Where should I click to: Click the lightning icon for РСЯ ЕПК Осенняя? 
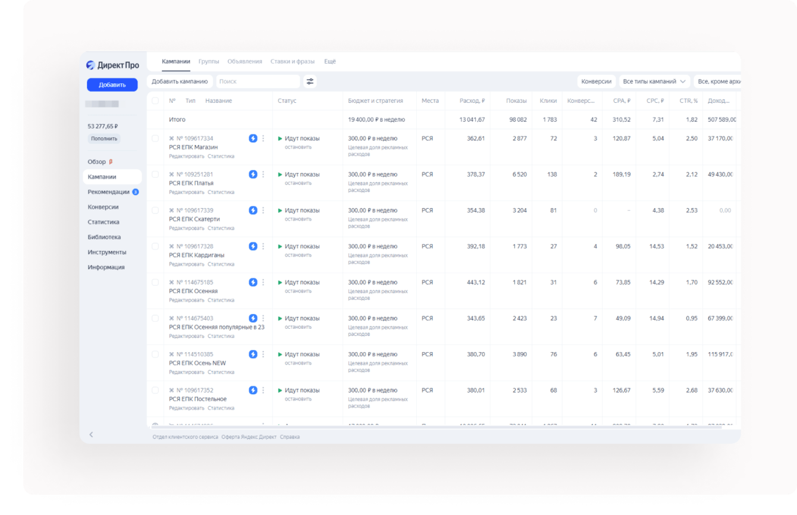tap(253, 282)
